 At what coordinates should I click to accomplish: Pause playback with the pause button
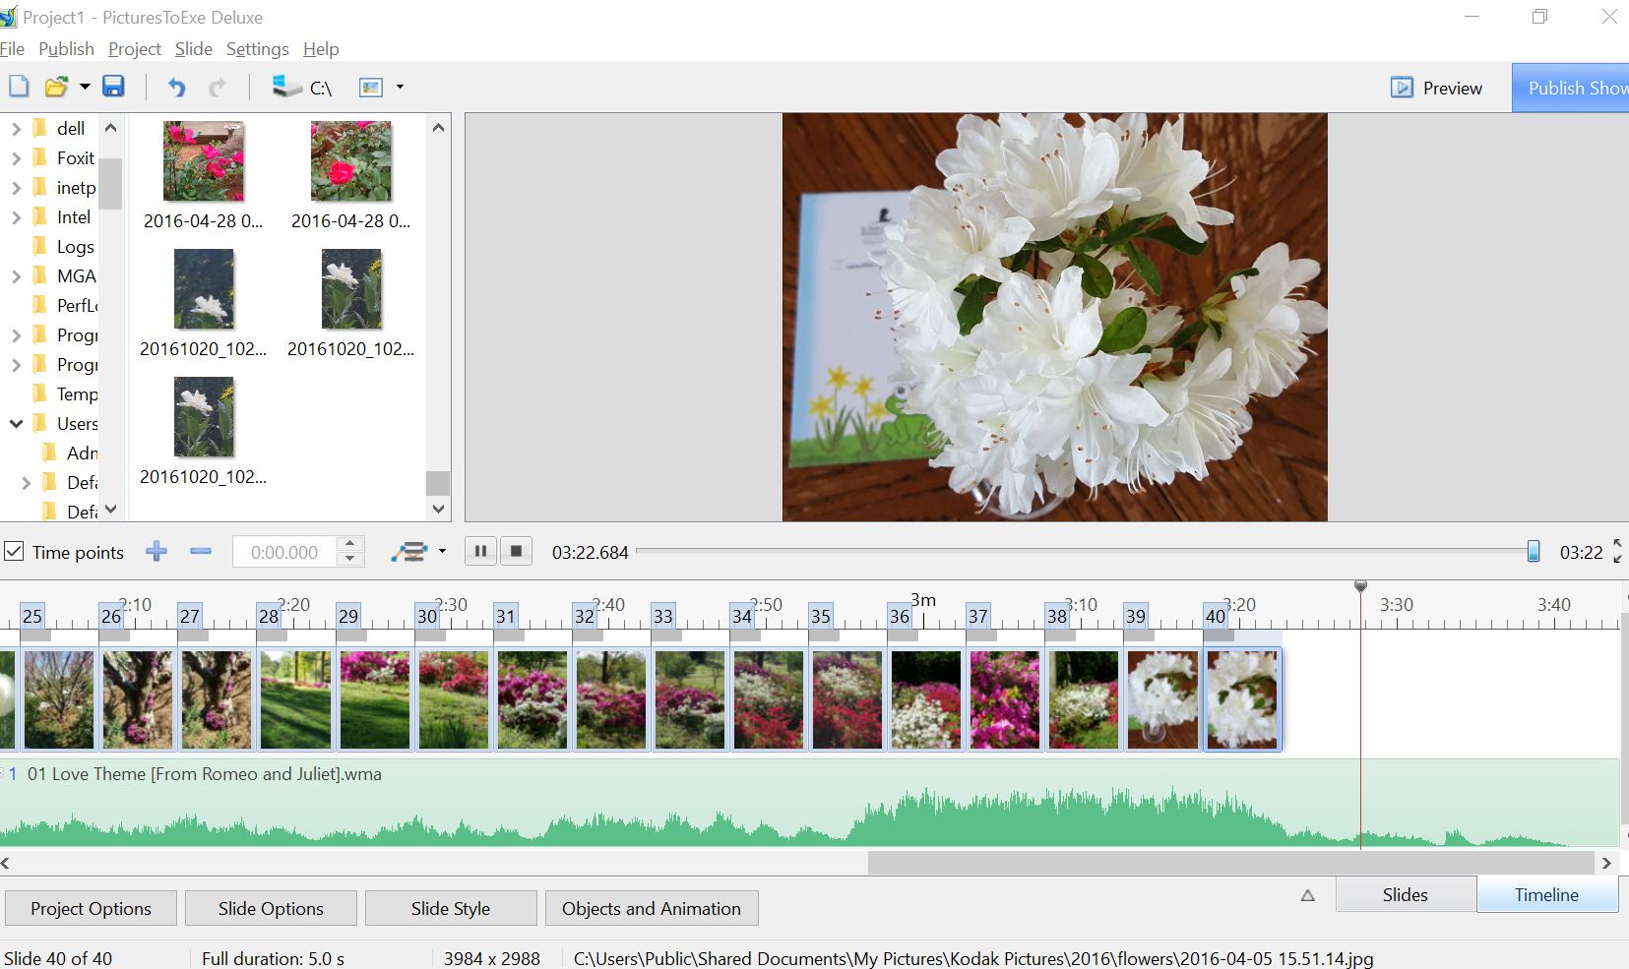(480, 551)
